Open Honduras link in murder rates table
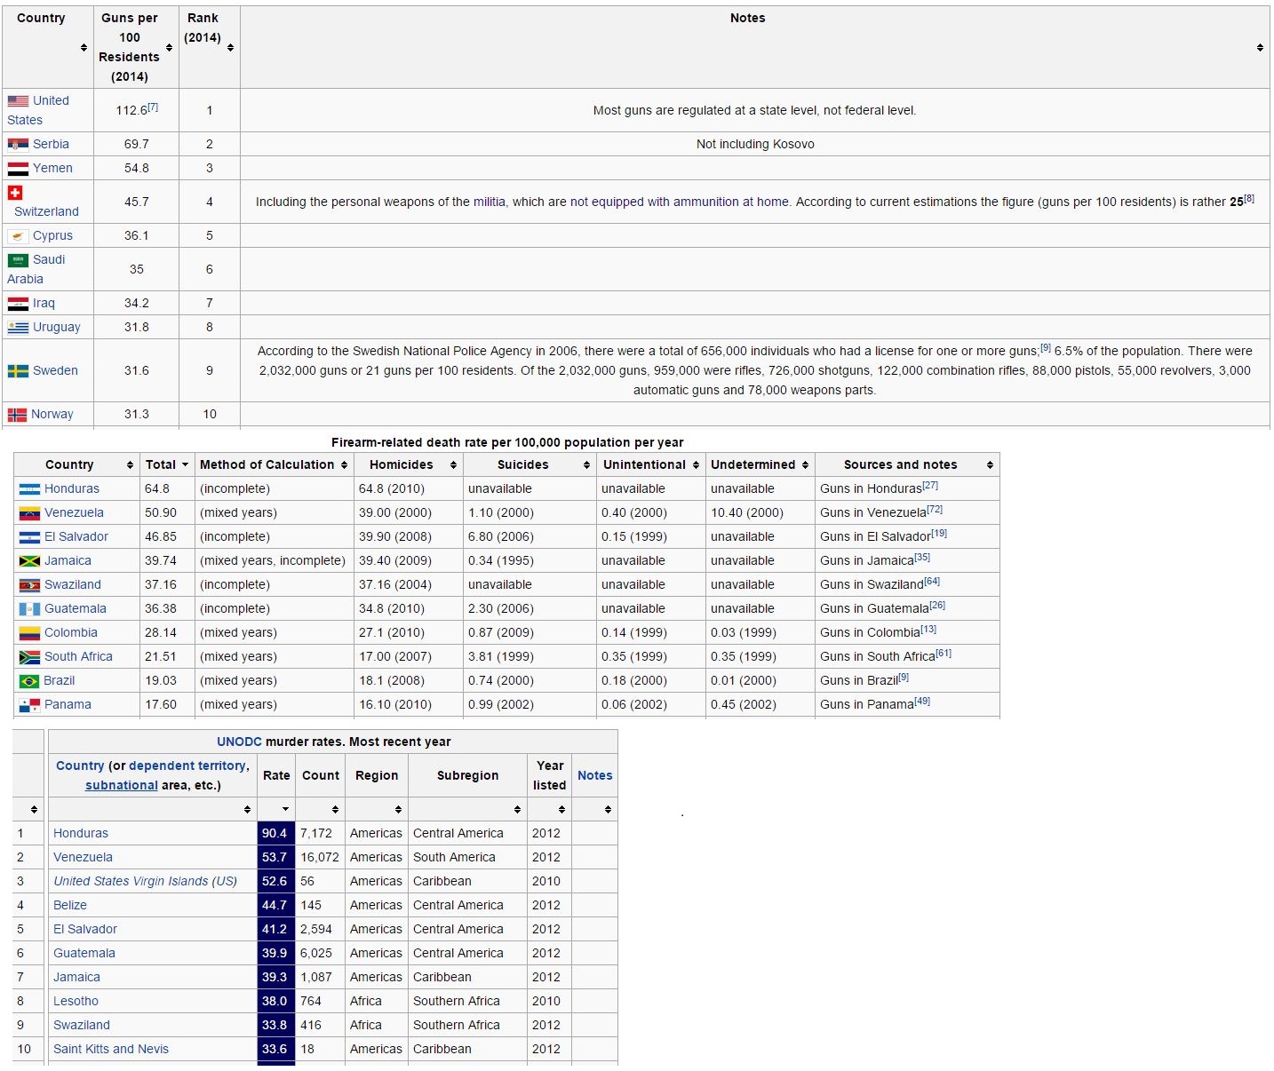The height and width of the screenshot is (1071, 1274). point(81,833)
